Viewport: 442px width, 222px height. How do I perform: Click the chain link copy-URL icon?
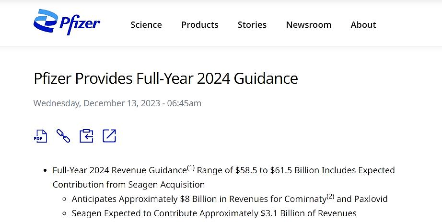(x=63, y=136)
